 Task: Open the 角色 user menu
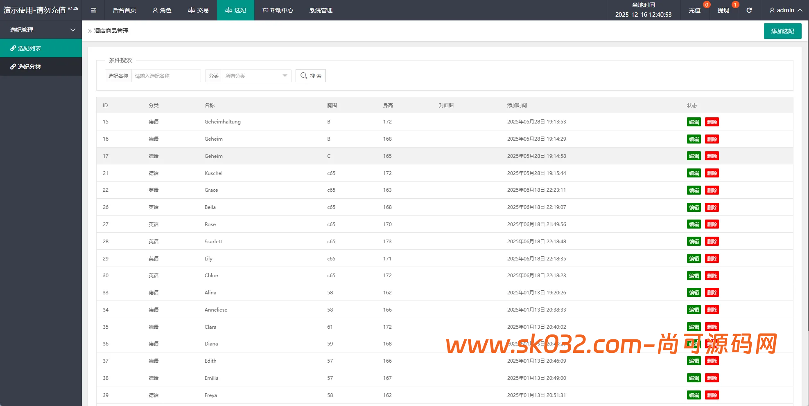(x=162, y=10)
